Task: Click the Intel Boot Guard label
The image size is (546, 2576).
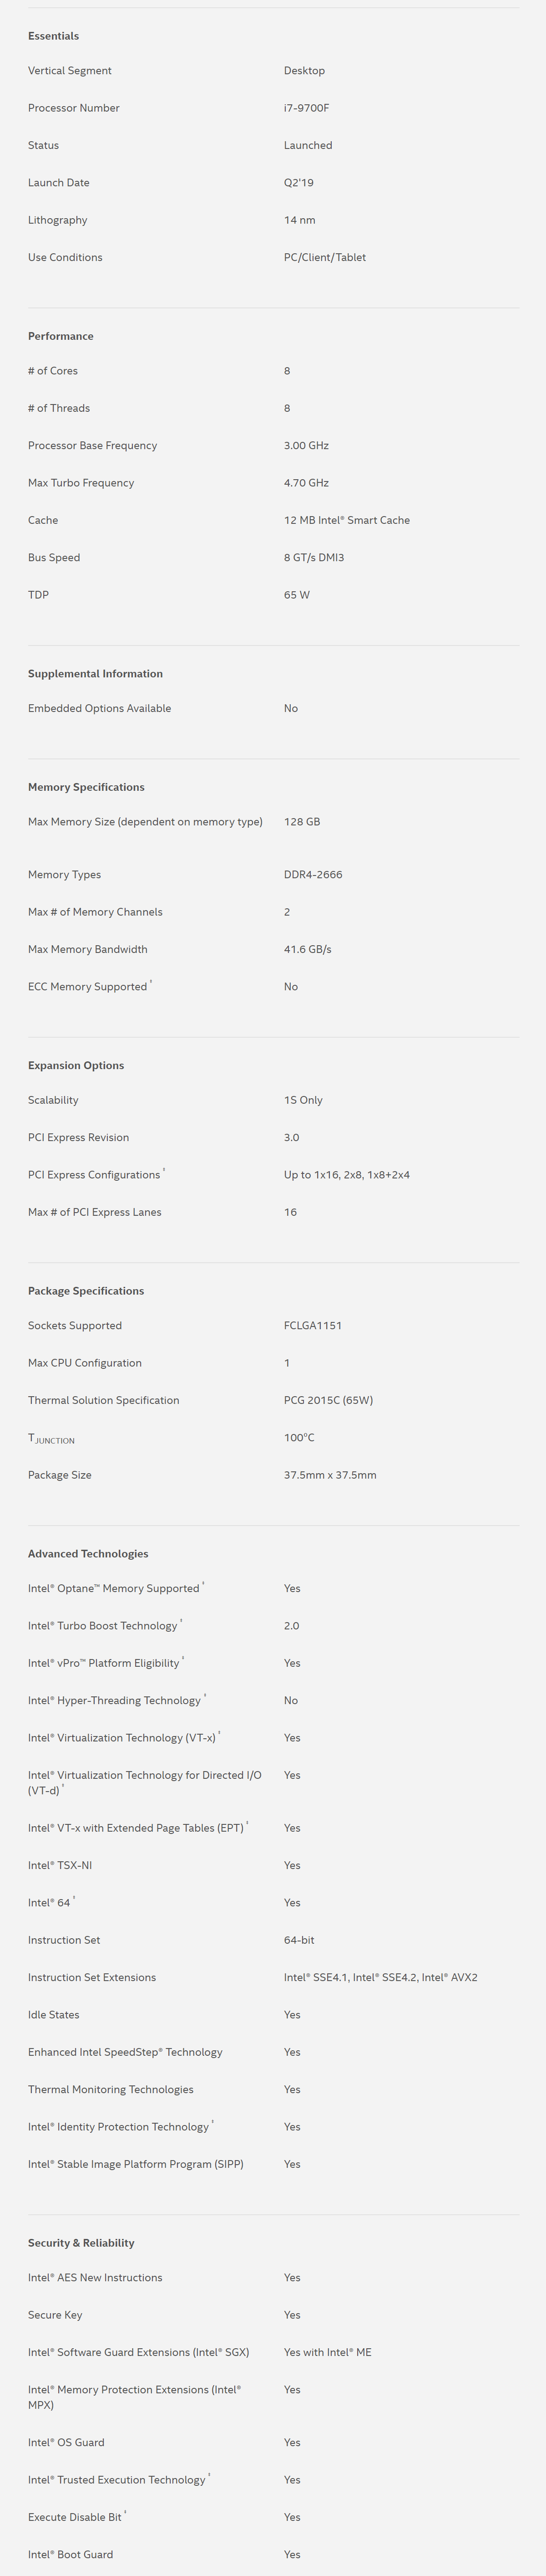Action: coord(71,2555)
